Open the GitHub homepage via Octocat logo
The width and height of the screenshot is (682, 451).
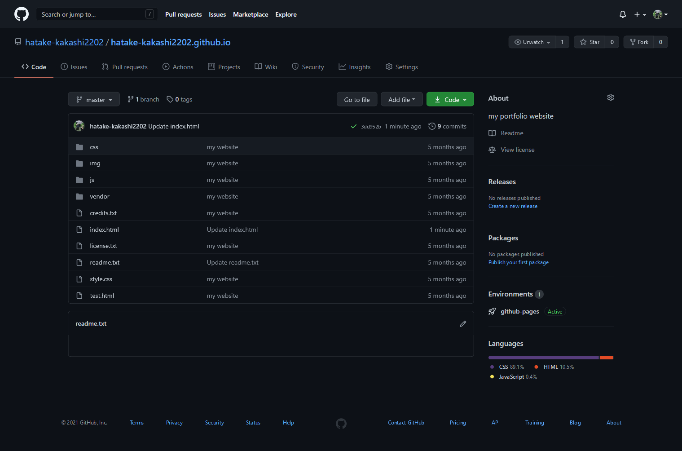(x=22, y=14)
